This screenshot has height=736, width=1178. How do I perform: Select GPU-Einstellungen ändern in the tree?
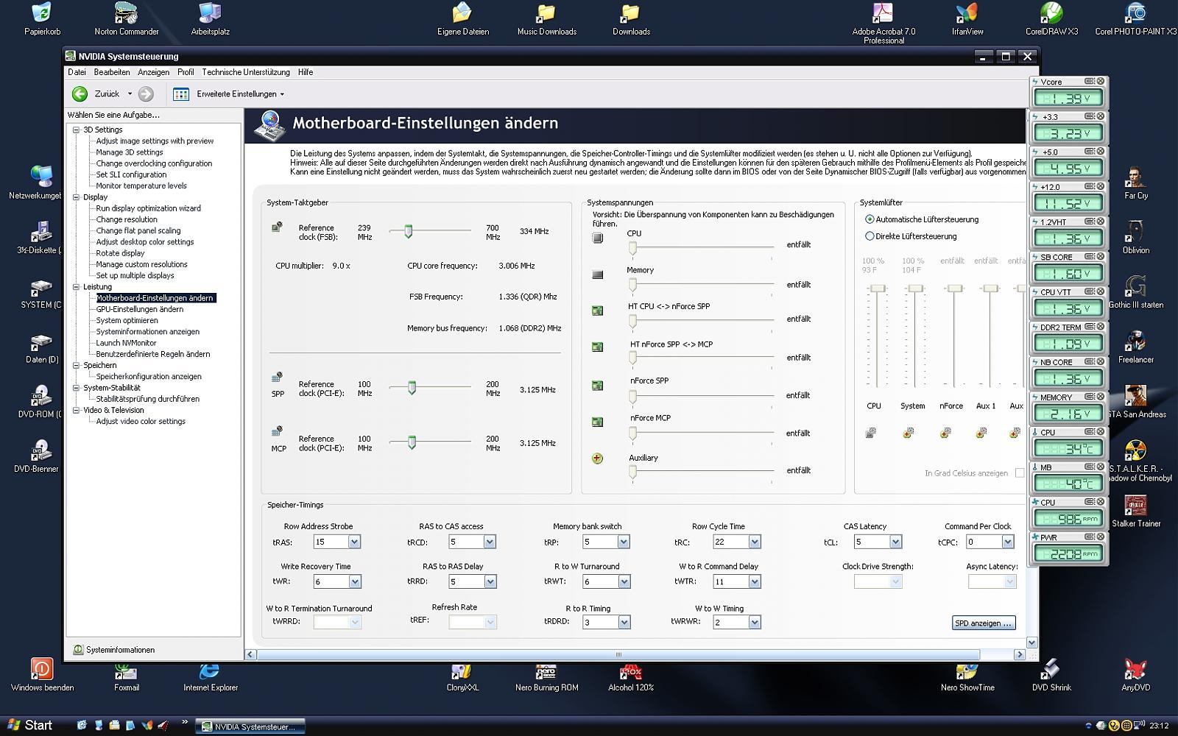(140, 309)
